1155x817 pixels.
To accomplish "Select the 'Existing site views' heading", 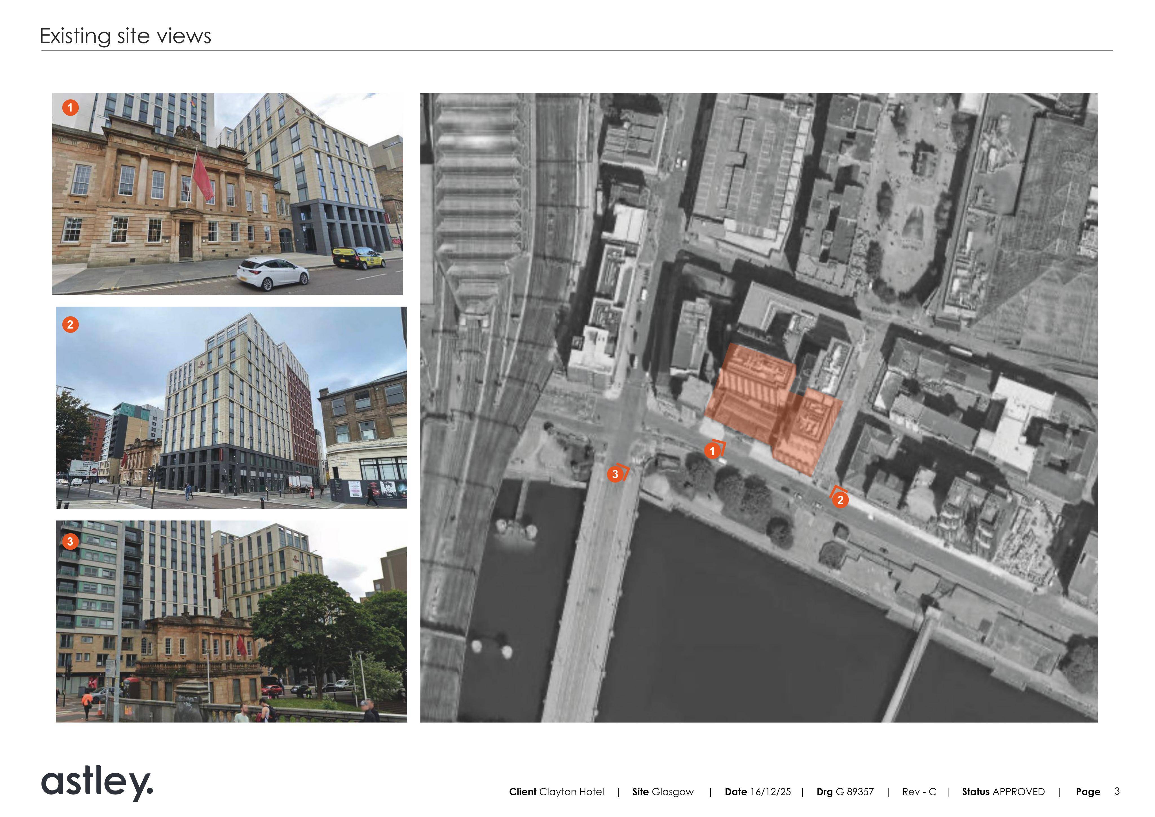I will pos(125,36).
